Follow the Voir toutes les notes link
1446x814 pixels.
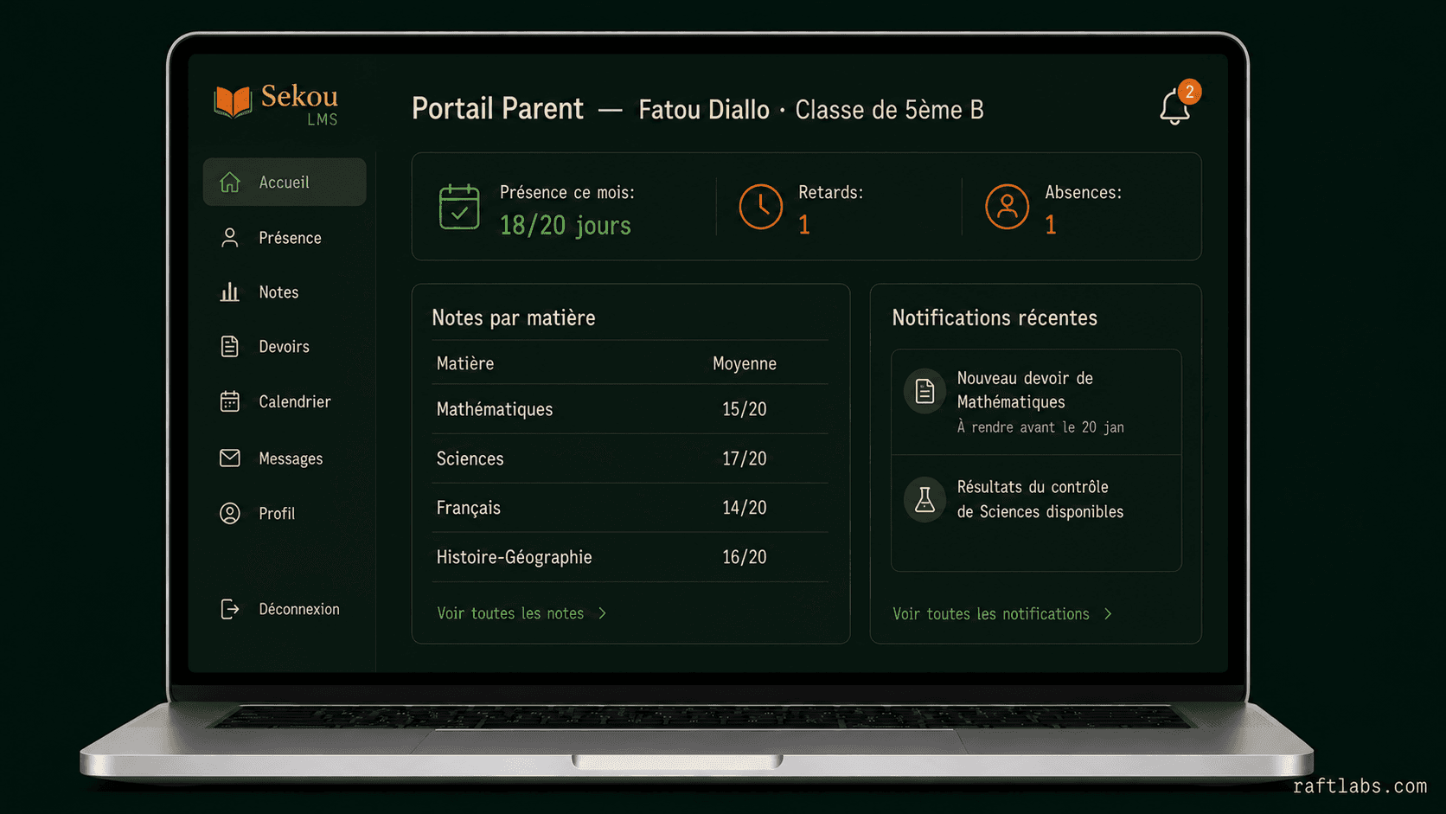coord(510,613)
